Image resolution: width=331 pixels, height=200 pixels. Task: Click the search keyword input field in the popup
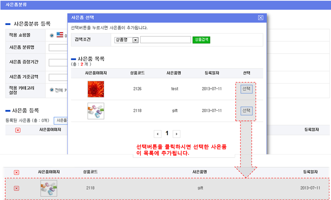[165, 40]
